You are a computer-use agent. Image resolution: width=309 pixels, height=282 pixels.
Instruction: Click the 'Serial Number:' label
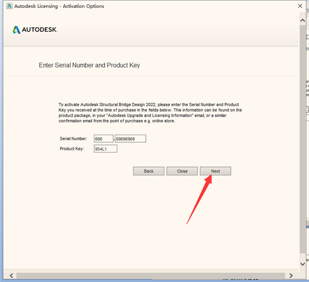click(73, 139)
